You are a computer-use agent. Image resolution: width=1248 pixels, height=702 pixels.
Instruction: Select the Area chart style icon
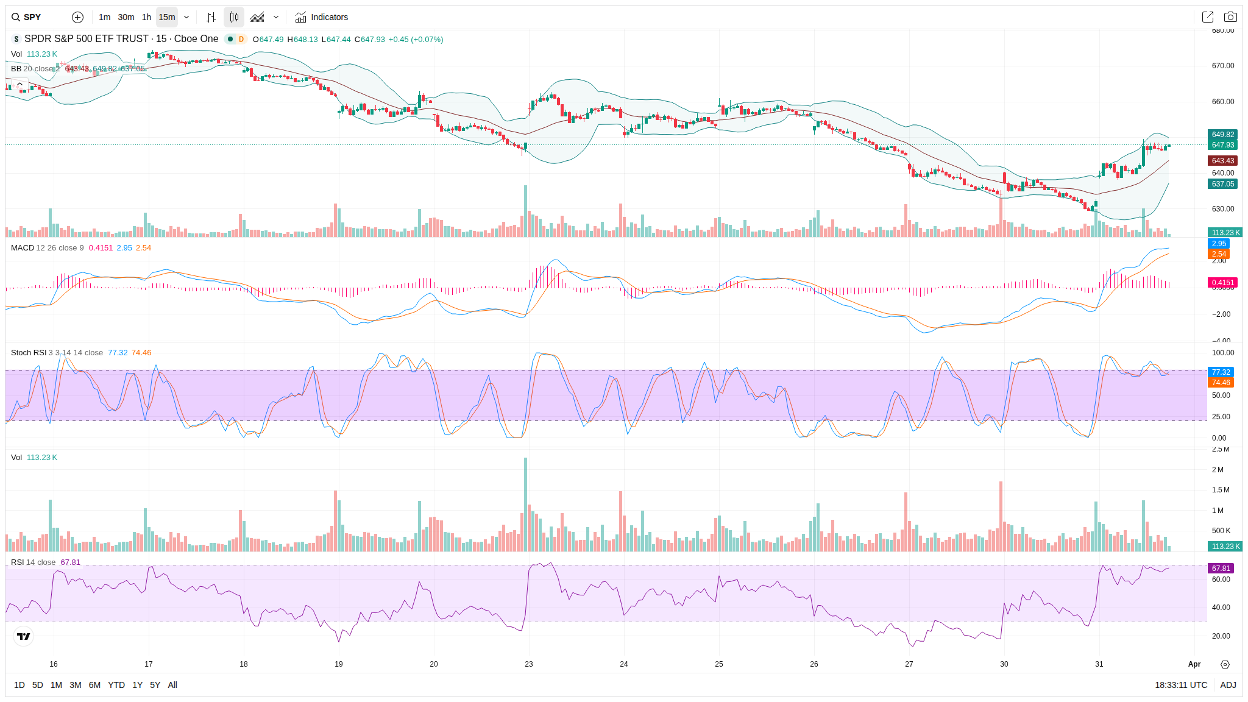257,17
